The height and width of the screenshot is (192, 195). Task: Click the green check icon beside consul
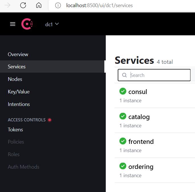pyautogui.click(x=123, y=91)
